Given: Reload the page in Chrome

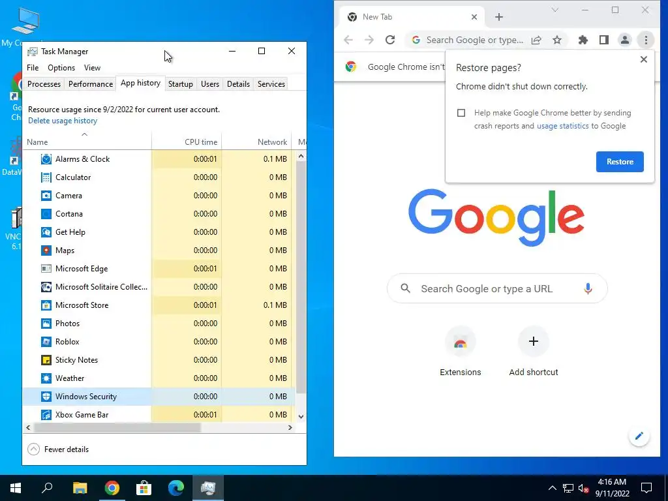Looking at the screenshot, I should pos(390,40).
